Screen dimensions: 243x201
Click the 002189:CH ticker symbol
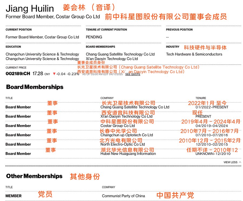point(18,74)
